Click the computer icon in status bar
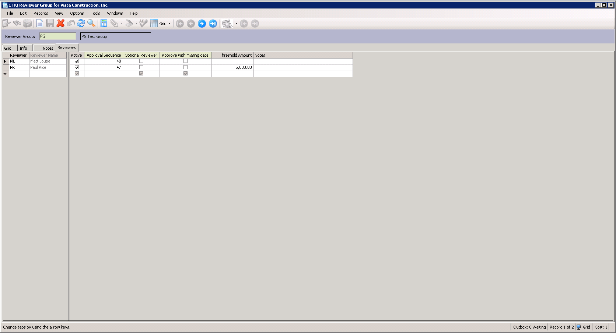616x333 pixels. tap(579, 327)
